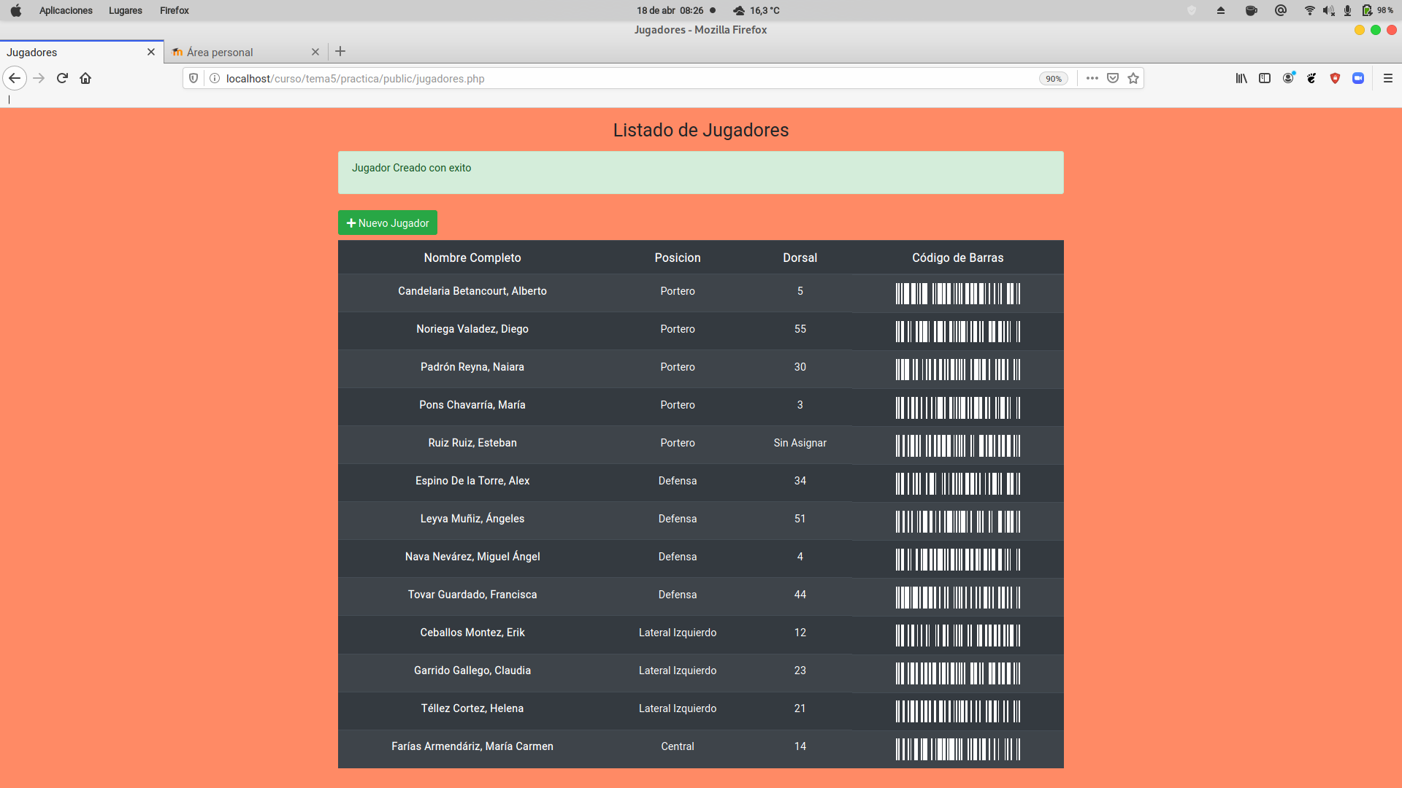Select Farías Armendáriz, María Carmen name cell
This screenshot has height=788, width=1402.
tap(472, 746)
